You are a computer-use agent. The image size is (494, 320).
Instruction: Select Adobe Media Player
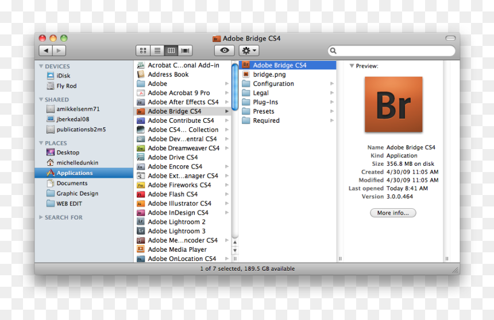click(x=183, y=249)
